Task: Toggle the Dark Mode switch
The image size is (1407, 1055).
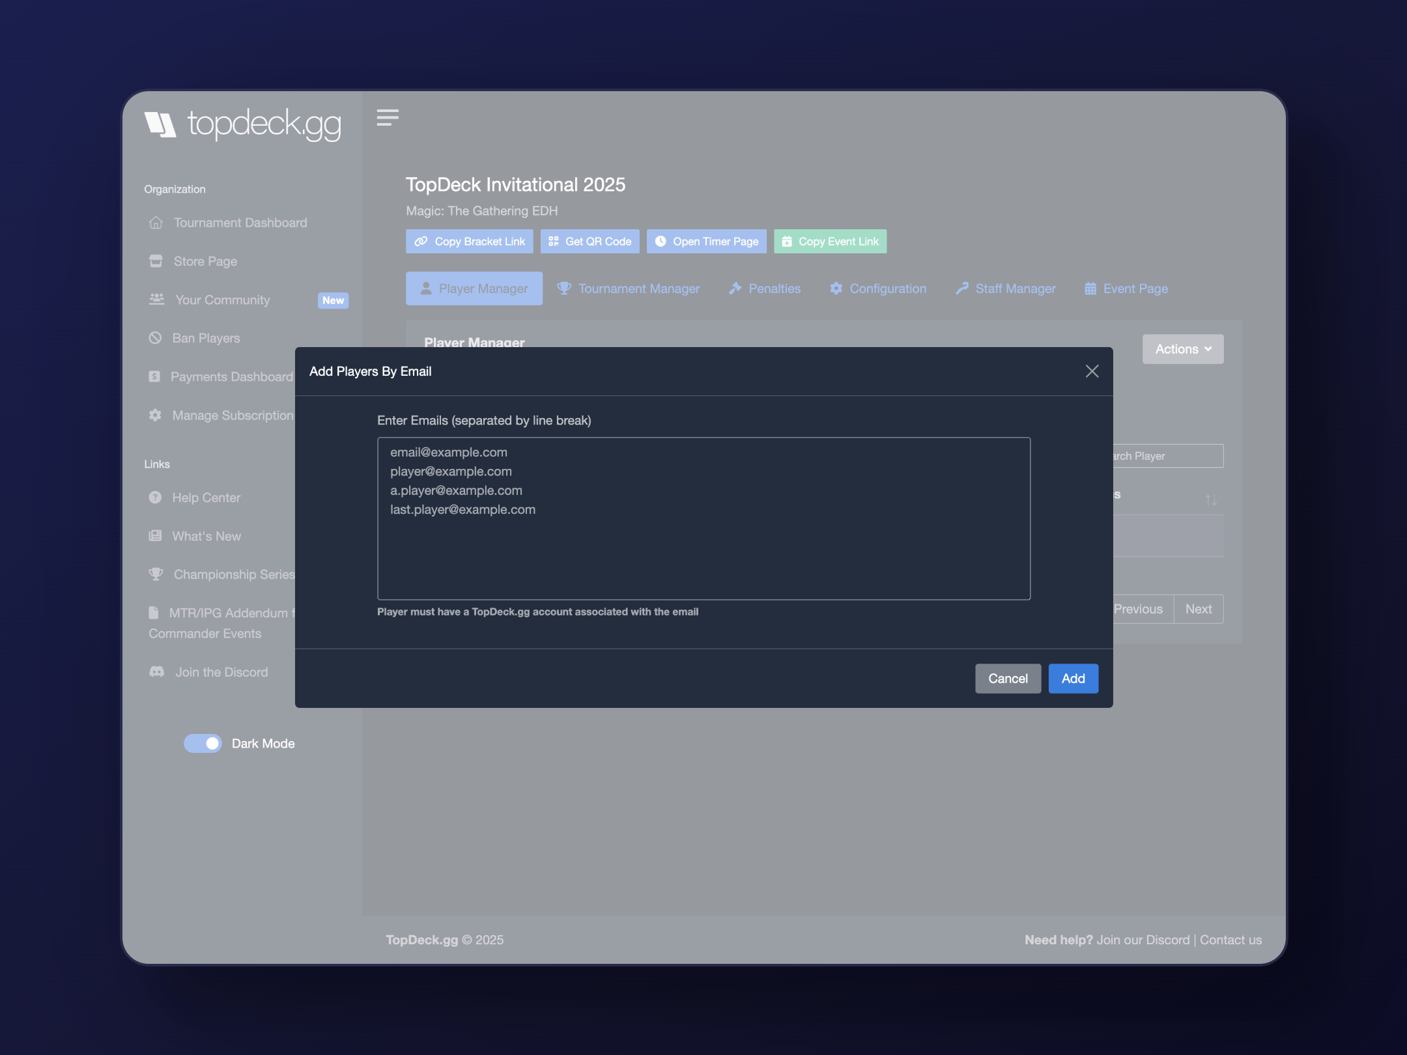Action: click(203, 744)
